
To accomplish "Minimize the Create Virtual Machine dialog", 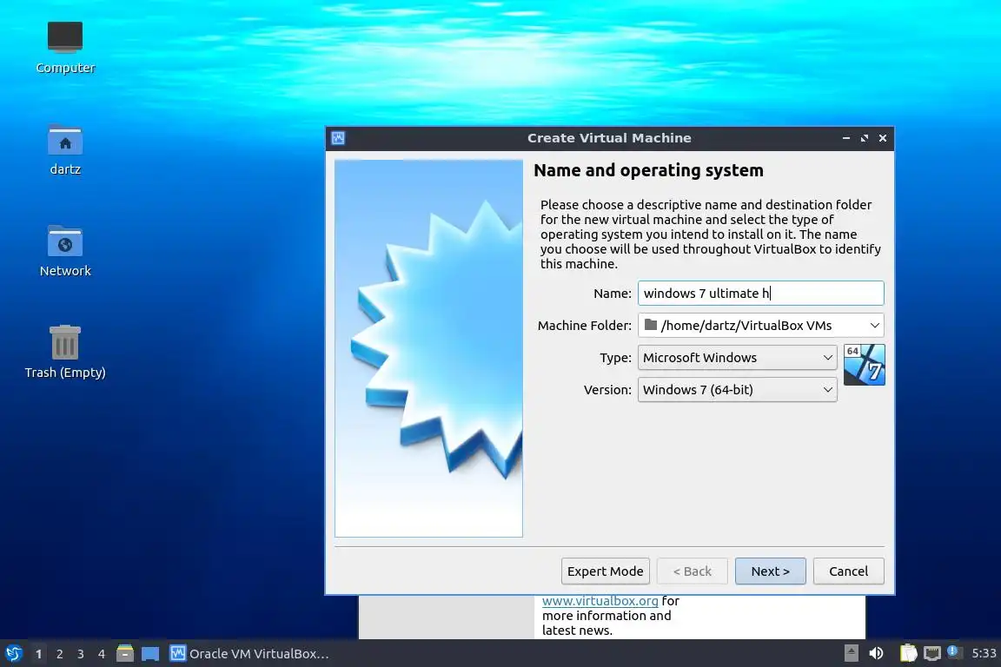I will (x=845, y=138).
